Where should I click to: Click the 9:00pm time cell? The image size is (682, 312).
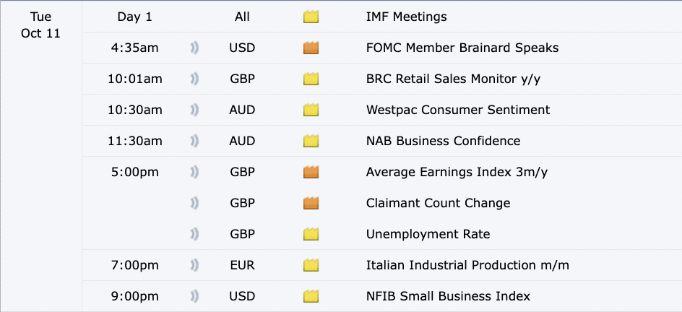tap(135, 296)
